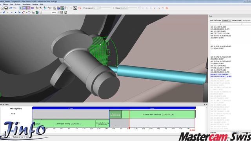This screenshot has width=251, height=141.
Task: Open the Aide menu
Action: coord(42,4)
